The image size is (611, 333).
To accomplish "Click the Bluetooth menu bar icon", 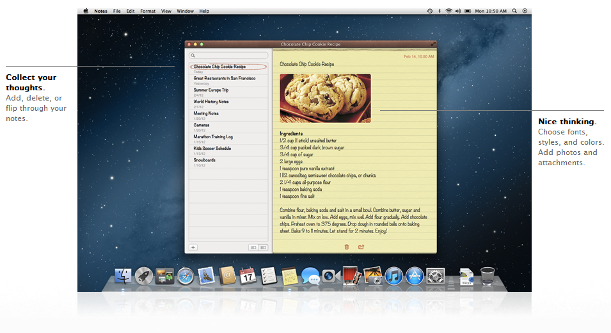I will point(440,11).
